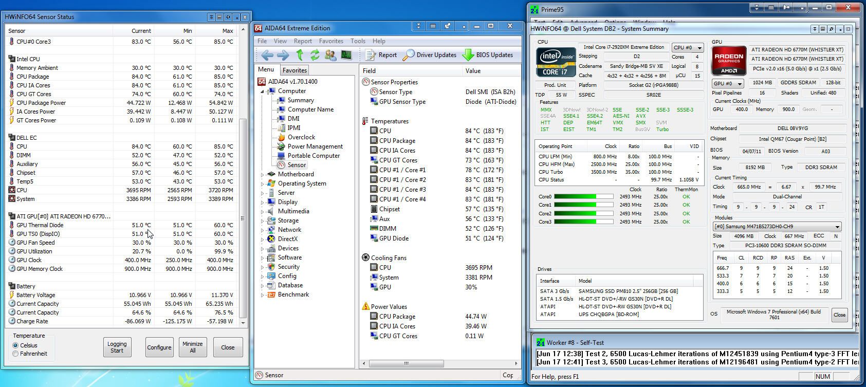
Task: Select Portable Computer in AIDA64 tree
Action: pyautogui.click(x=314, y=156)
